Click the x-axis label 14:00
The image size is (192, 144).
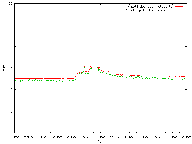click(115, 137)
